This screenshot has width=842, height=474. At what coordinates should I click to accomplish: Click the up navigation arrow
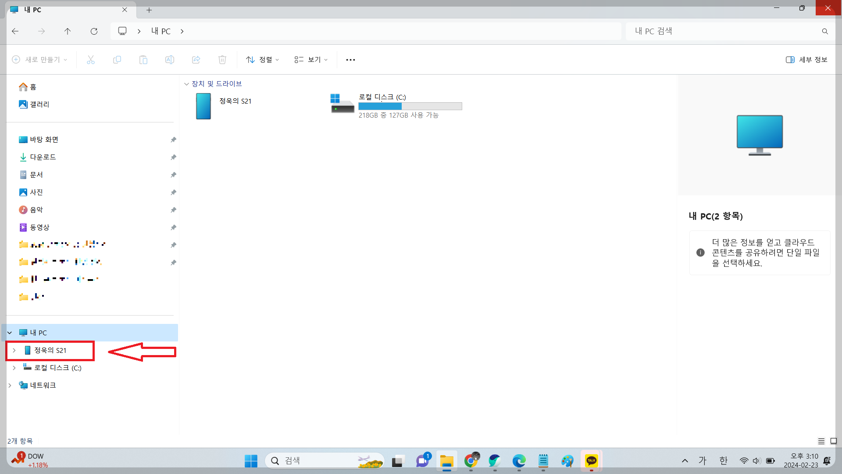(x=68, y=31)
